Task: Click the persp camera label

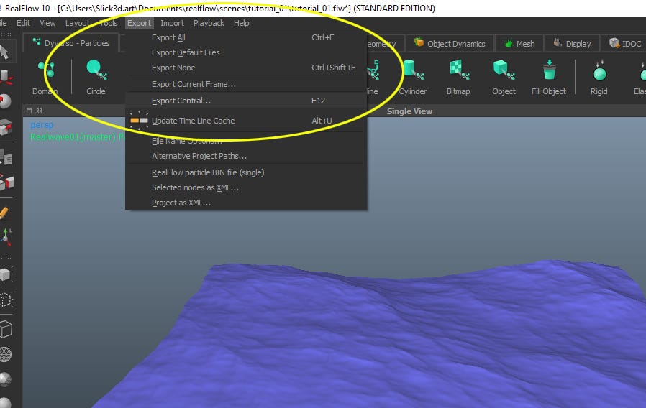Action: click(42, 124)
